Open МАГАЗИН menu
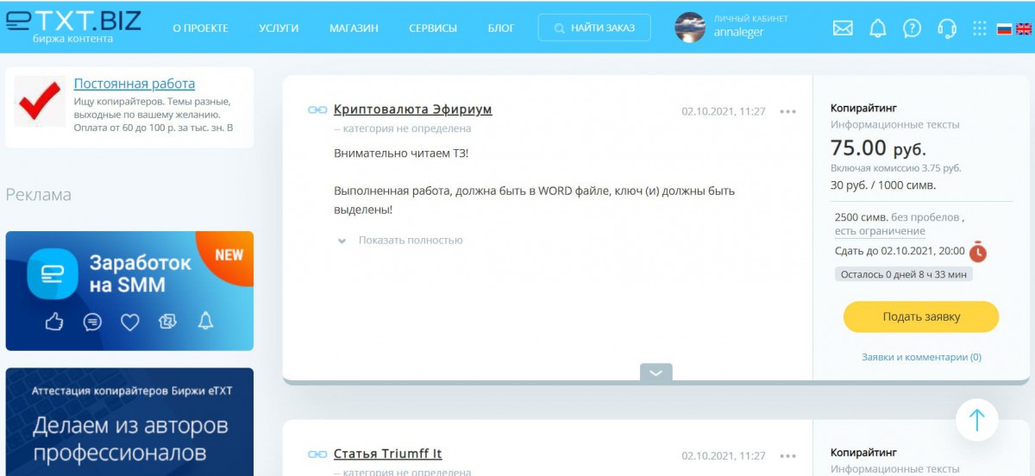1035x476 pixels. tap(354, 28)
